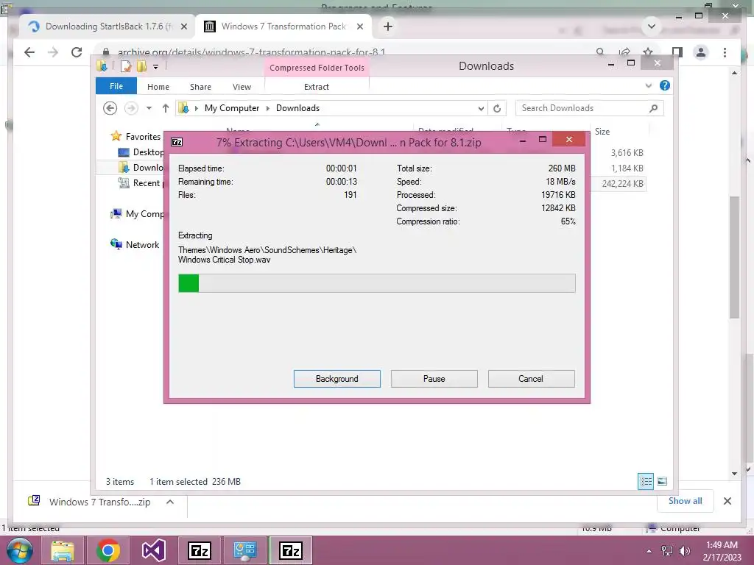Open the Home ribbon tab
Image resolution: width=754 pixels, height=565 pixels.
pyautogui.click(x=158, y=87)
